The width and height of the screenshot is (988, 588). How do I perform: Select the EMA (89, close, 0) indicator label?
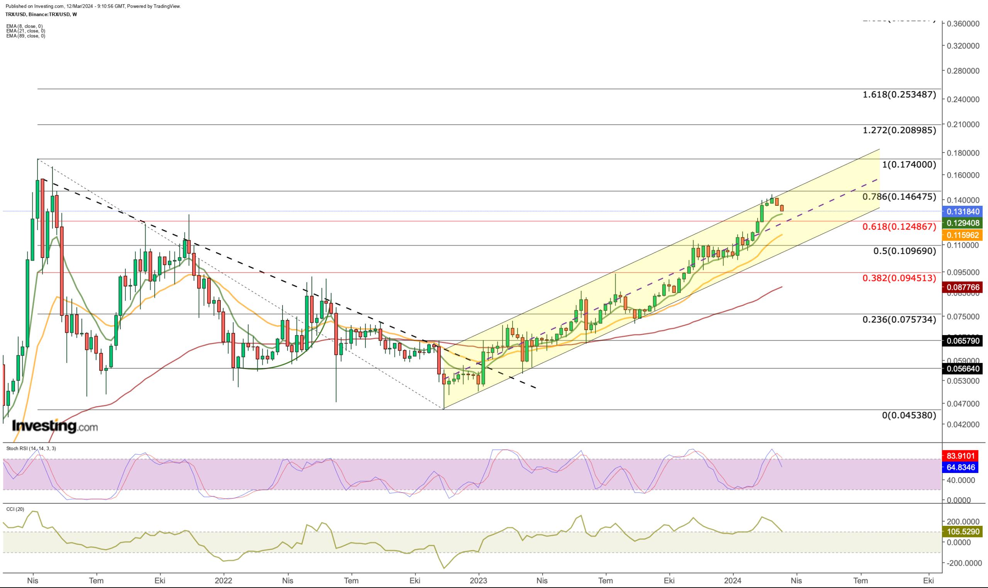[26, 36]
